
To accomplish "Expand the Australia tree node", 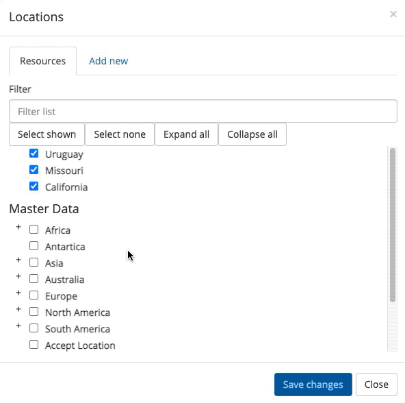I will pyautogui.click(x=18, y=276).
